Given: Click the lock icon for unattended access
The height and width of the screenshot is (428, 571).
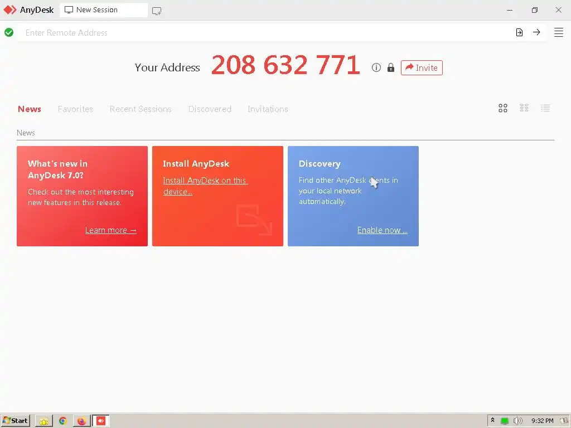Looking at the screenshot, I should pyautogui.click(x=391, y=67).
